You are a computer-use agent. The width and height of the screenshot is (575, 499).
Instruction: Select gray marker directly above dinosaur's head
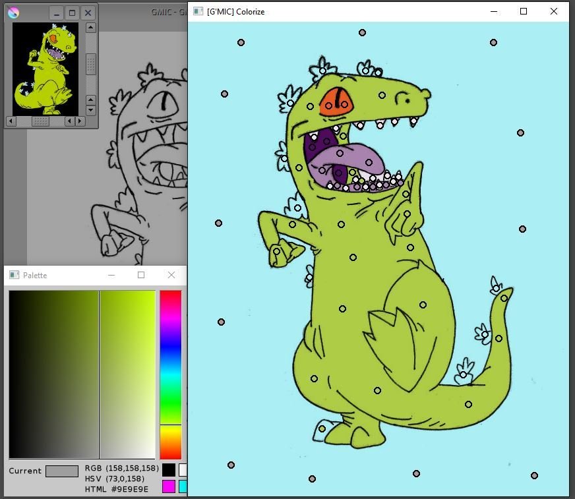(x=362, y=33)
